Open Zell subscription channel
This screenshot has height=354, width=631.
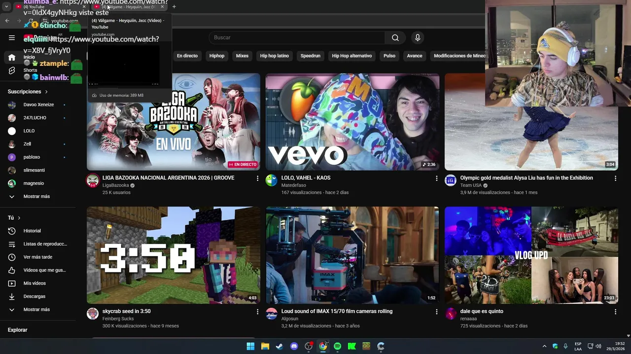[x=27, y=144]
